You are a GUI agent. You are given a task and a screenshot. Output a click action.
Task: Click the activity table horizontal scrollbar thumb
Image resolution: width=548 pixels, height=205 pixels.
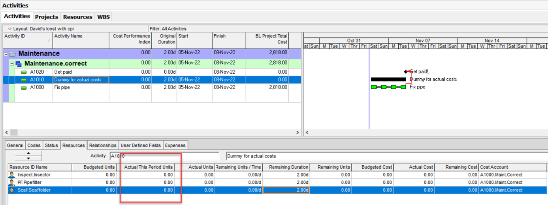click(14, 133)
